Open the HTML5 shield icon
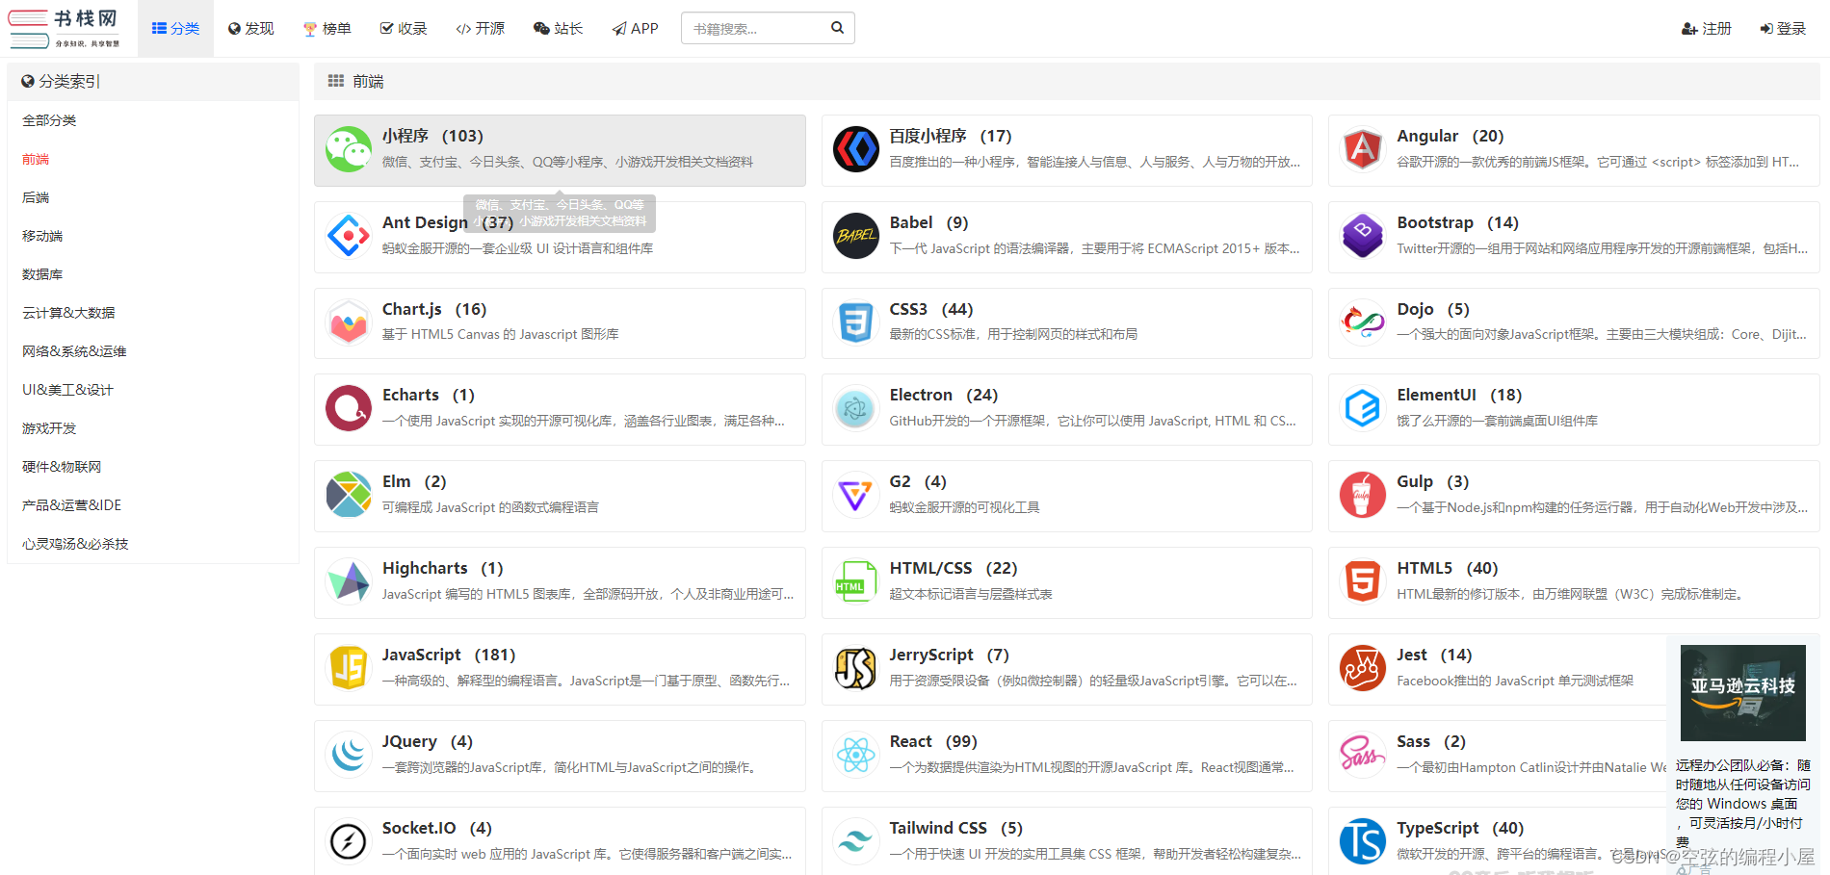Image resolution: width=1830 pixels, height=875 pixels. point(1363,581)
